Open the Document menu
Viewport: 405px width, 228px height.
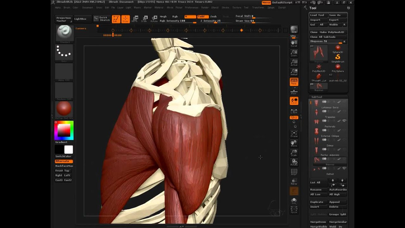click(88, 7)
